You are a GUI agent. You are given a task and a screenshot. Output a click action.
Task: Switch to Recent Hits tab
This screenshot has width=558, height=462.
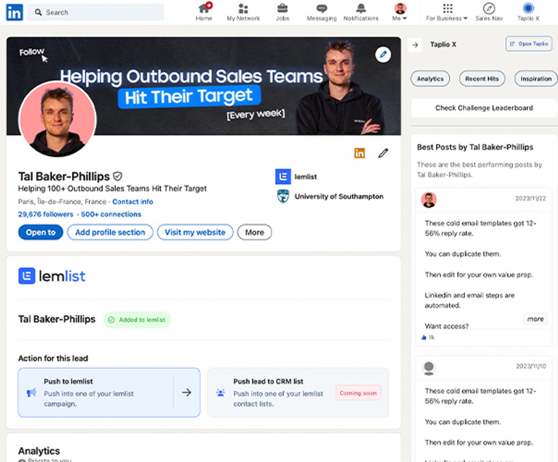[482, 79]
